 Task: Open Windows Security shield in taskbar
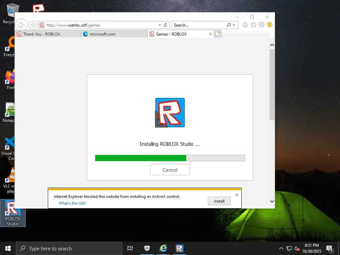click(x=147, y=248)
